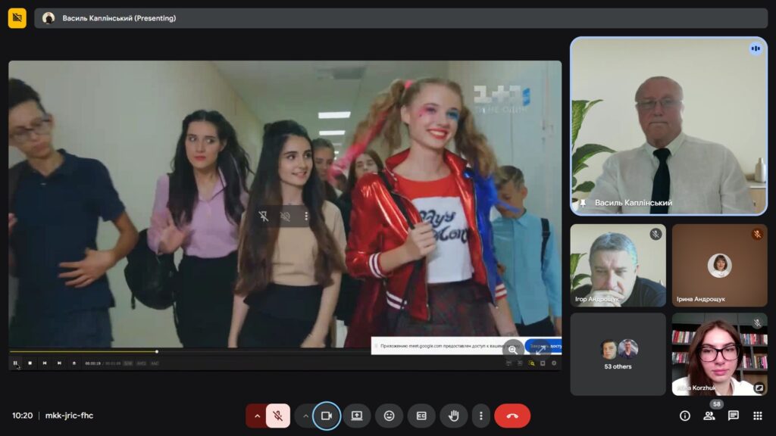Leave the call with red hang-up button
The width and height of the screenshot is (776, 436).
click(x=512, y=416)
